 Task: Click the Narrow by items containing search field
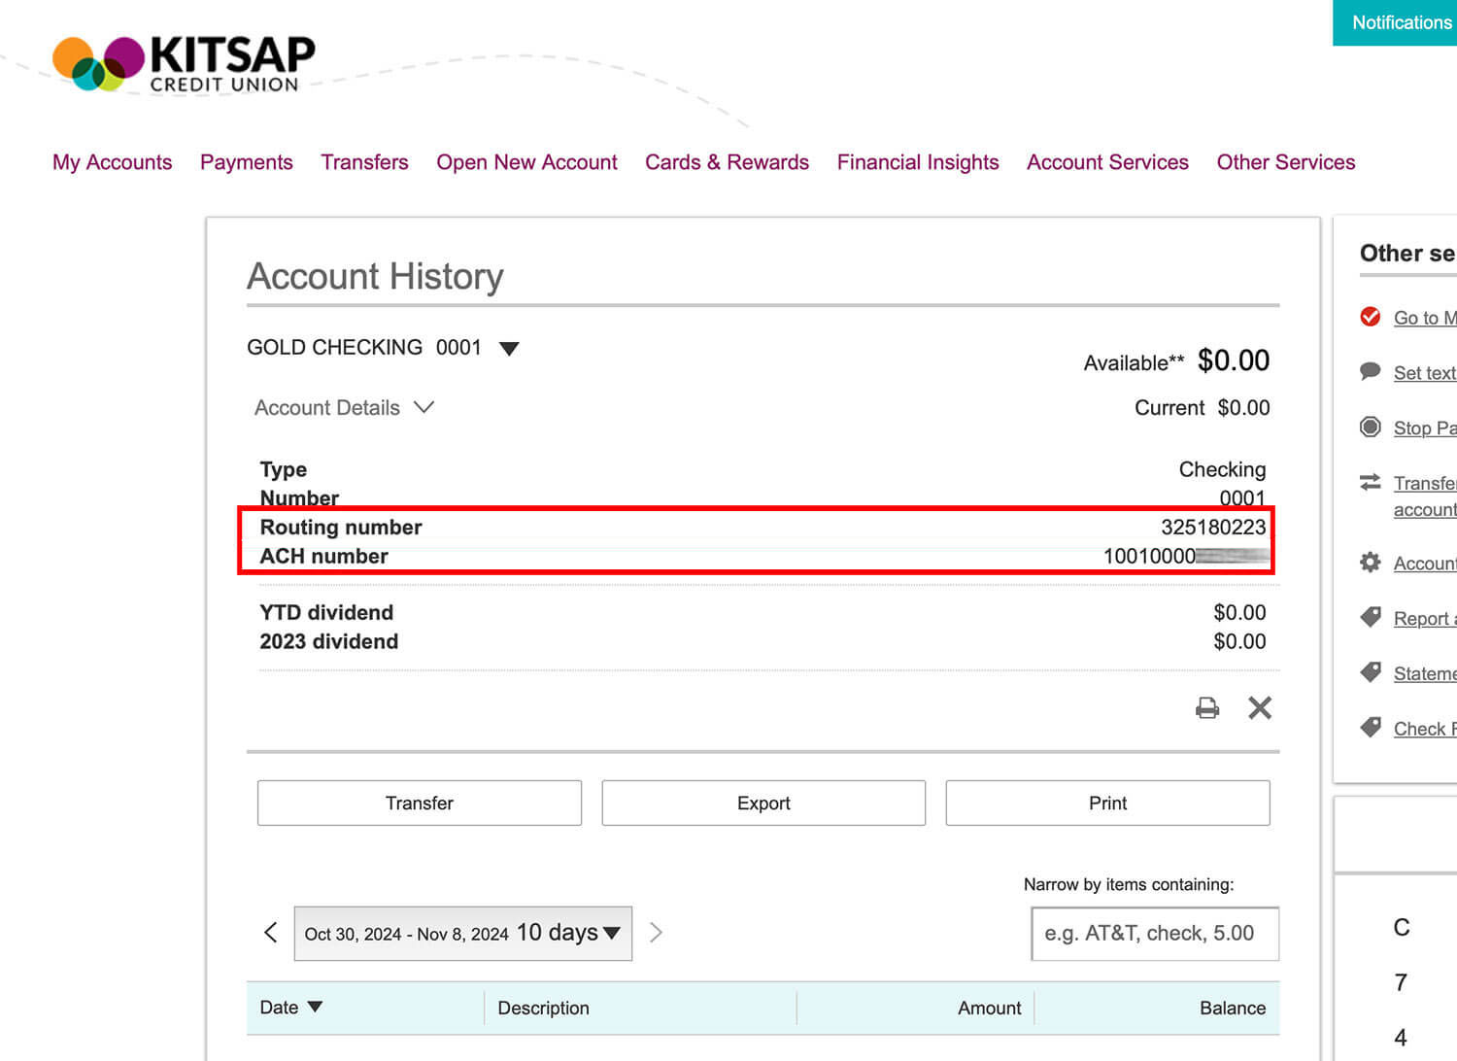tap(1154, 933)
